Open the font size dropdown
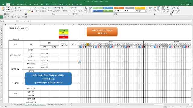The height and width of the screenshot is (108, 193). tap(34, 8)
